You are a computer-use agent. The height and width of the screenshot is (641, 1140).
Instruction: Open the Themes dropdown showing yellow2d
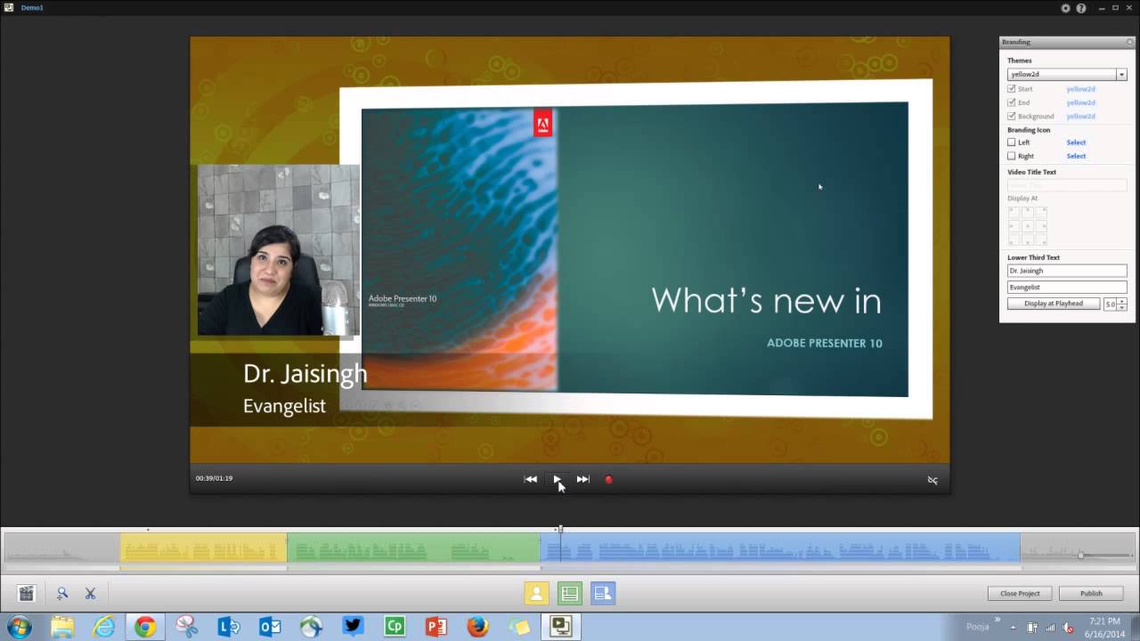[1067, 75]
